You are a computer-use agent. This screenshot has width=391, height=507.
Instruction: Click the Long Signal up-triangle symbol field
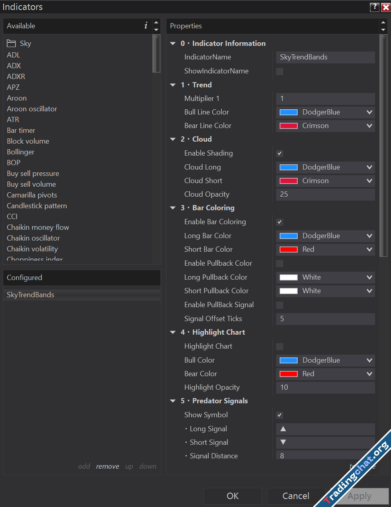pos(325,429)
